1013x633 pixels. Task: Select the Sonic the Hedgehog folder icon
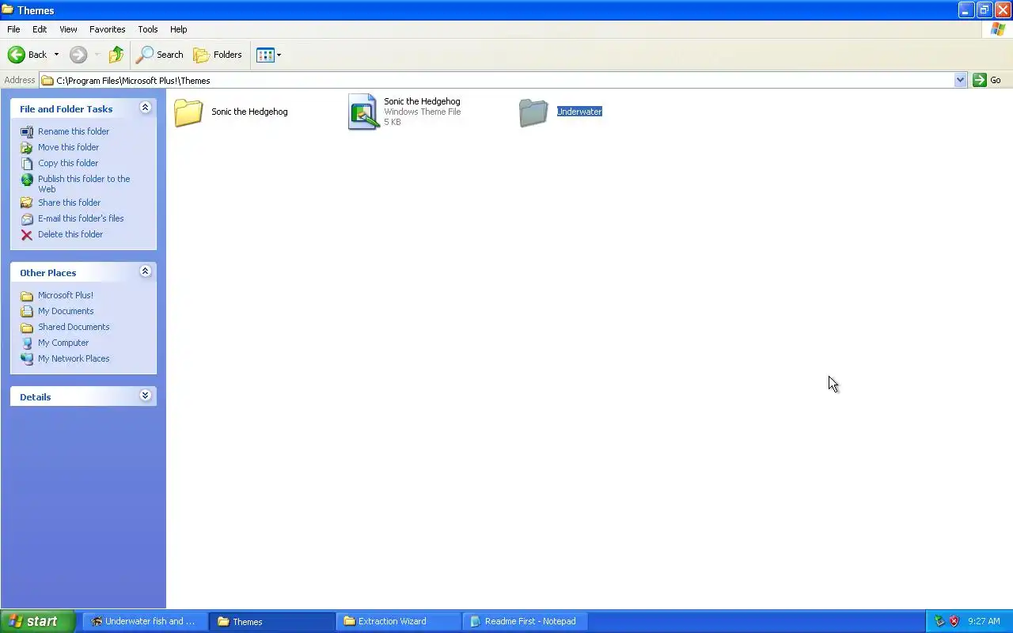(x=188, y=112)
